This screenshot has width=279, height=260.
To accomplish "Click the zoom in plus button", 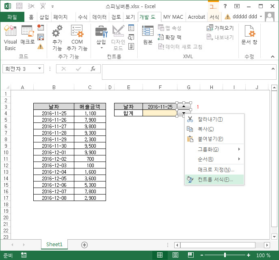I will [x=249, y=255].
